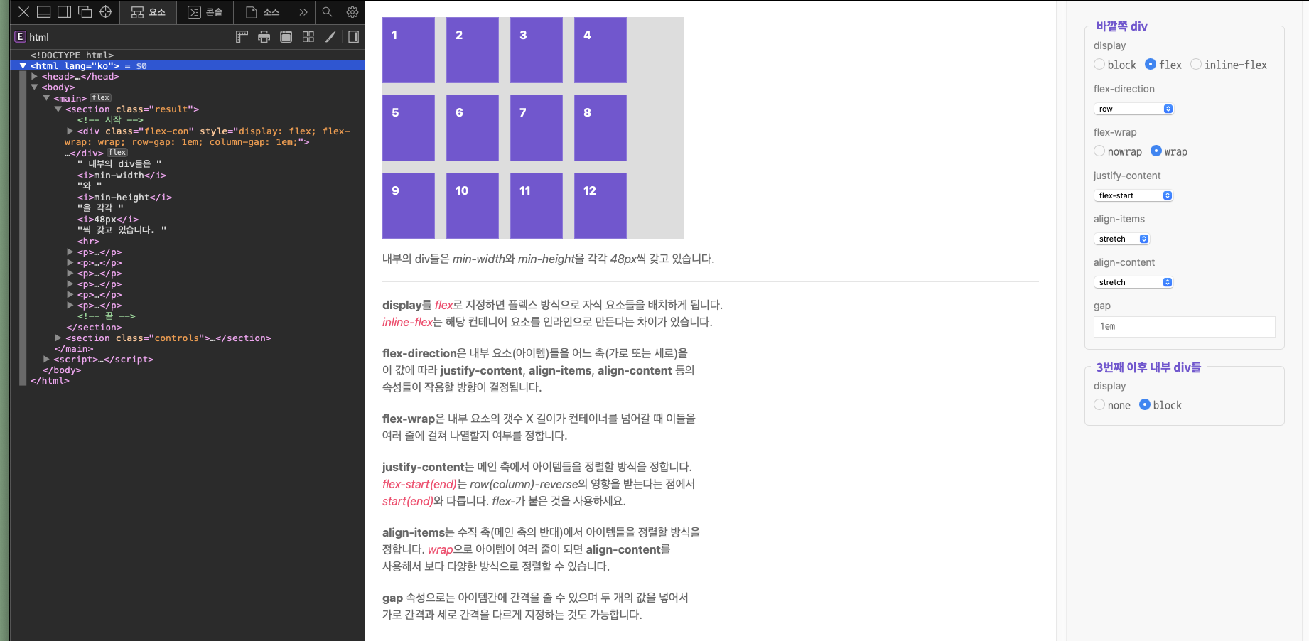The height and width of the screenshot is (641, 1309).
Task: Click the bold flex-wrap term in the paragraph
Action: 409,419
